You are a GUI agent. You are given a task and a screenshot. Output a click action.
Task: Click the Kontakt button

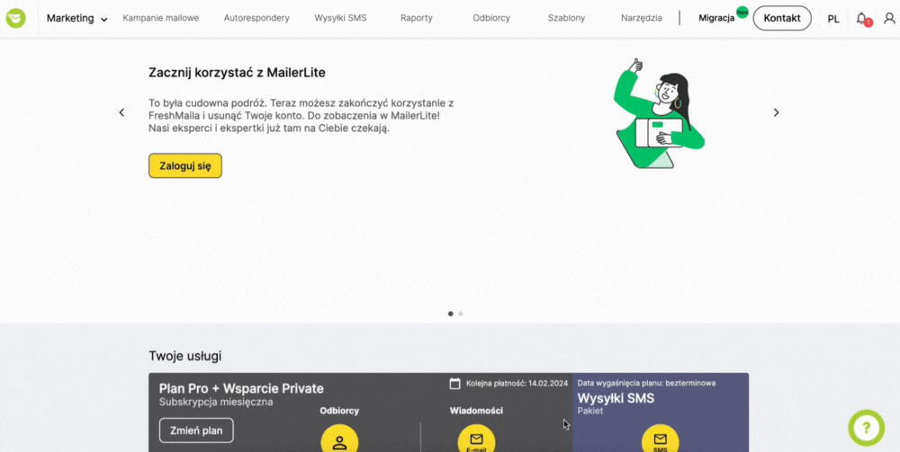782,18
